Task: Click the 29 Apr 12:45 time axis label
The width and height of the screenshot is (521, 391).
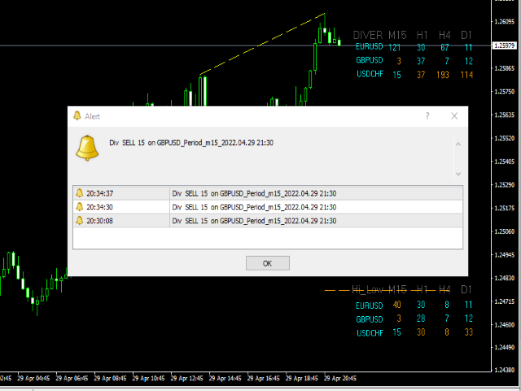Action: pos(186,378)
